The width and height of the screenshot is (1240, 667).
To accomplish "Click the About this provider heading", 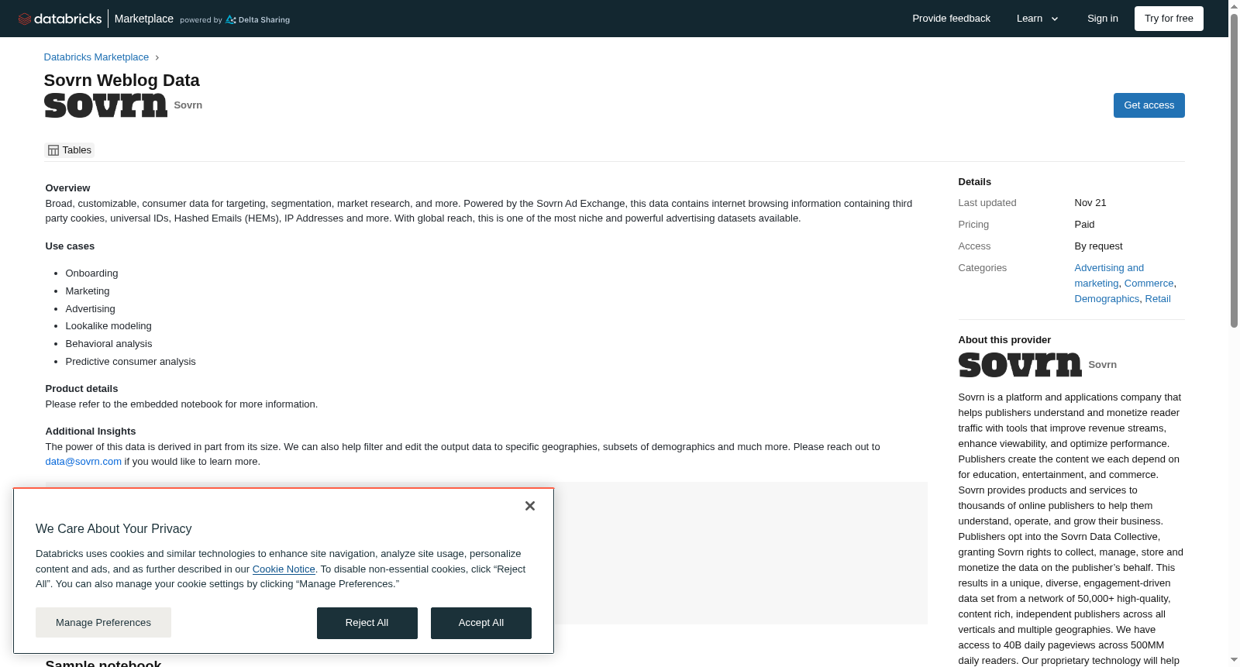I will pyautogui.click(x=1004, y=340).
